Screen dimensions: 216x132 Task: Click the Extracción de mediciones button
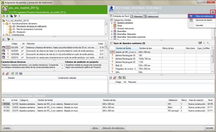113,128
